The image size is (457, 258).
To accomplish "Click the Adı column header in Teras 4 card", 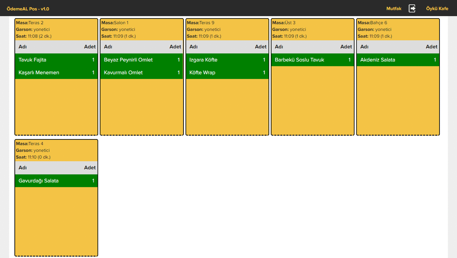I will (x=23, y=168).
